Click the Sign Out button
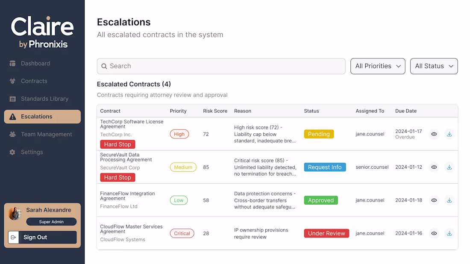This screenshot has height=264, width=470. click(x=42, y=238)
